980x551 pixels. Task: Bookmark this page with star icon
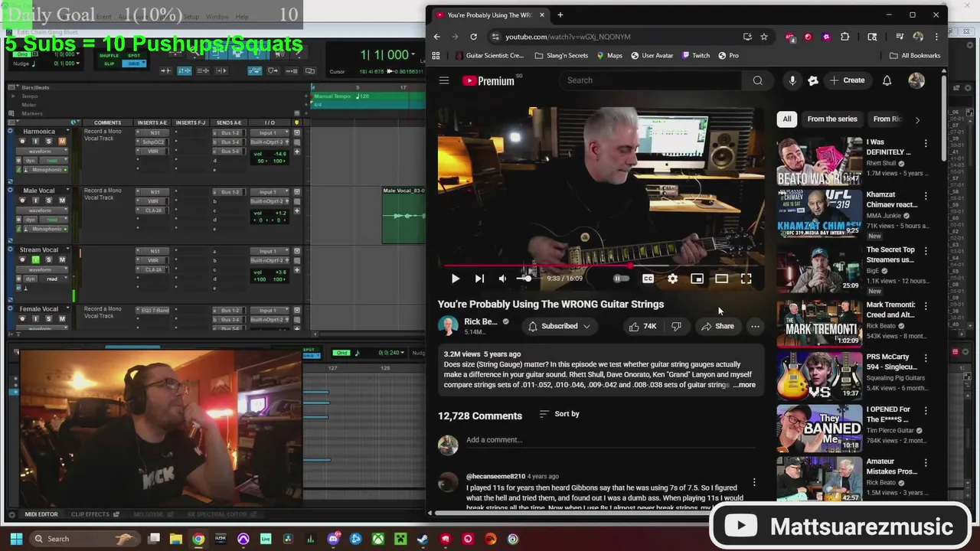764,37
